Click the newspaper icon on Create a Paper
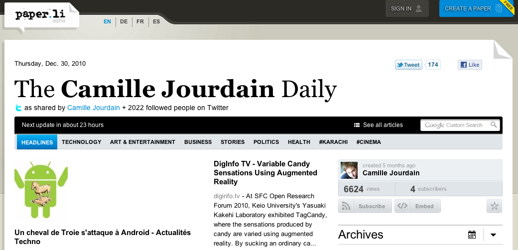 coord(499,8)
